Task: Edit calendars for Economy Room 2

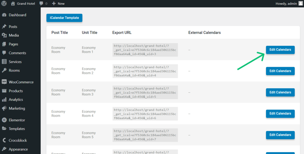Action: (280, 71)
